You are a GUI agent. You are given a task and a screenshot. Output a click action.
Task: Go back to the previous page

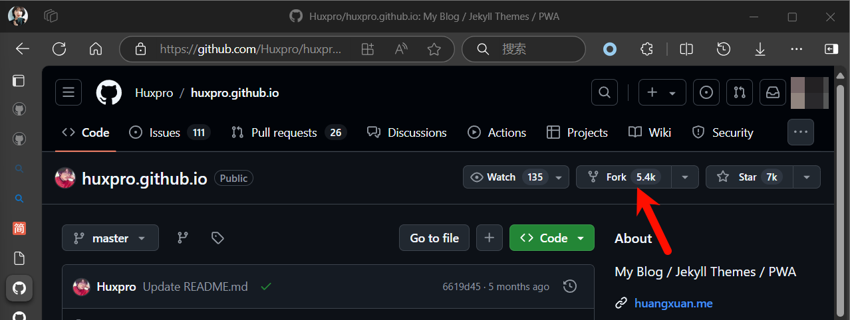point(23,49)
